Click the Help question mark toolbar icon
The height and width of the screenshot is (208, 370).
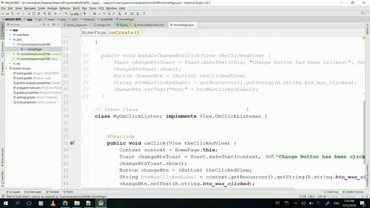[144, 14]
